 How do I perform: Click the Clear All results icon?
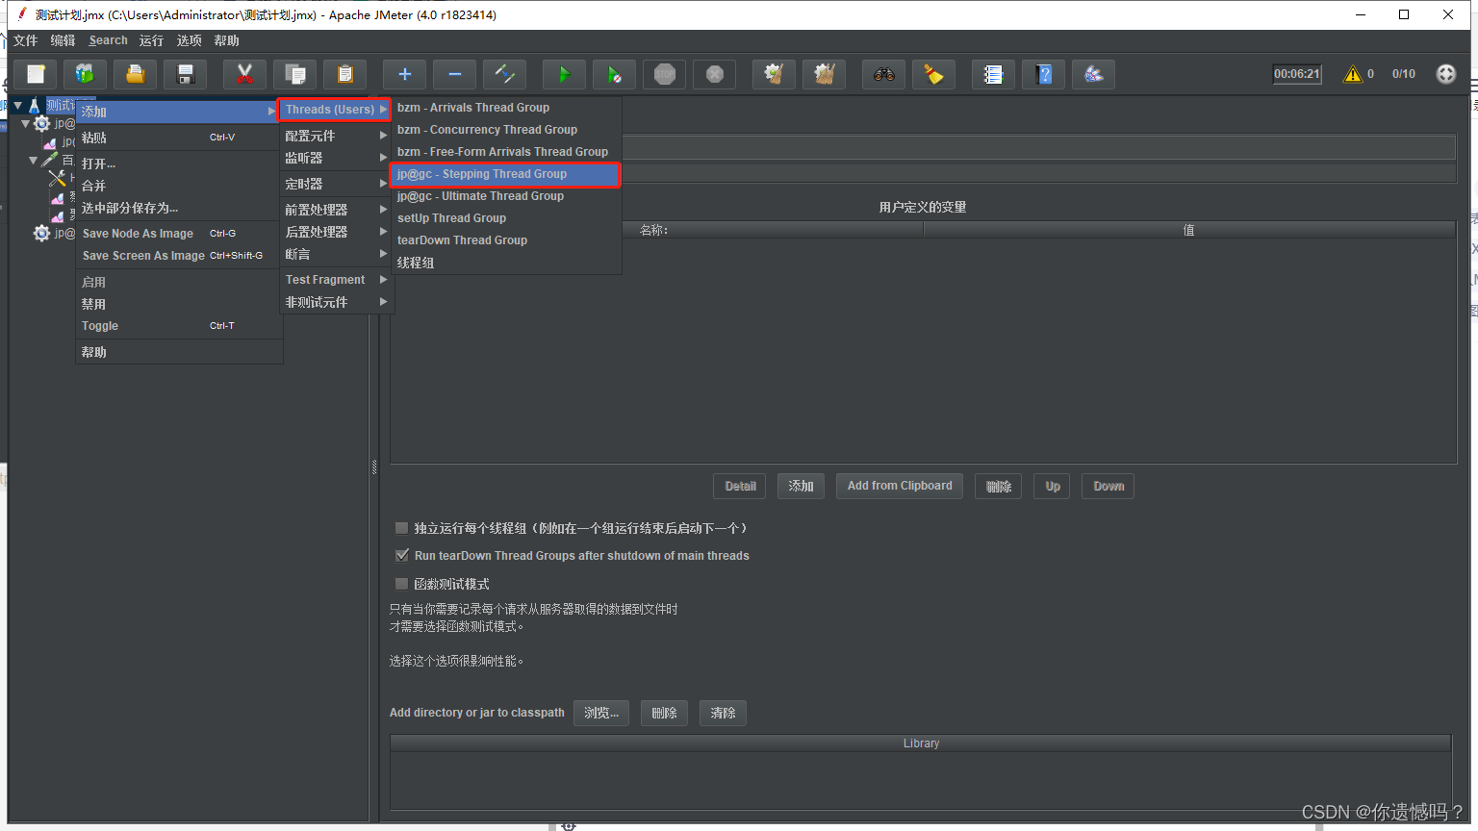pyautogui.click(x=825, y=74)
